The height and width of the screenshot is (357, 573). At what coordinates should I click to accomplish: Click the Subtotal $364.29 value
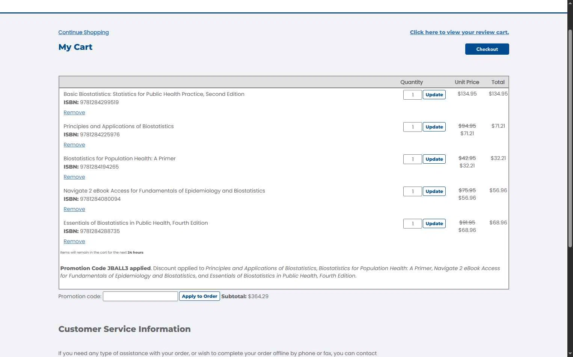point(258,296)
